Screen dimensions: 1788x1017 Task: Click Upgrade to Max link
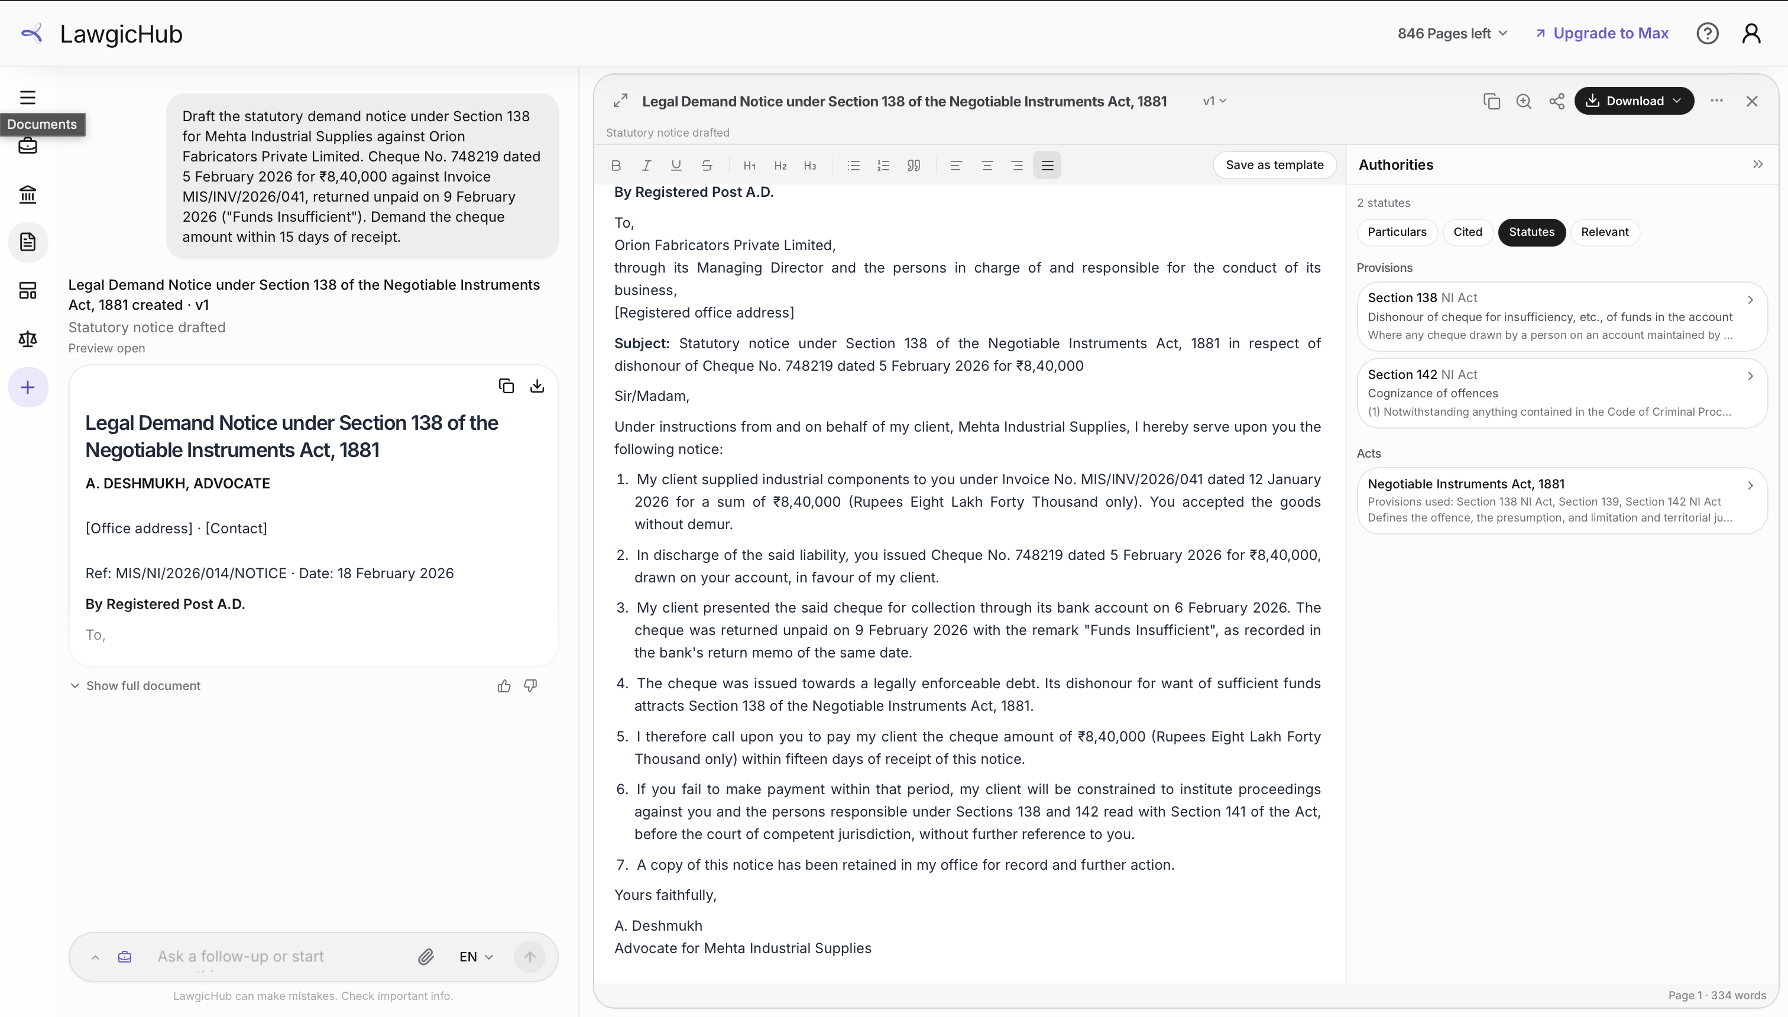click(x=1602, y=34)
